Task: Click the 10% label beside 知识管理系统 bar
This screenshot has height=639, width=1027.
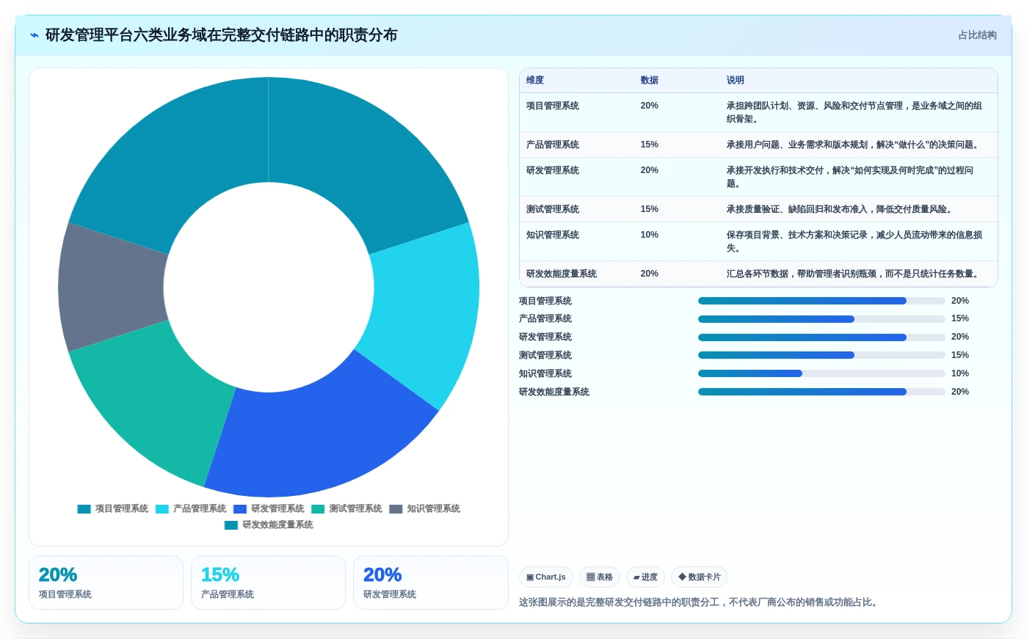Action: click(960, 373)
